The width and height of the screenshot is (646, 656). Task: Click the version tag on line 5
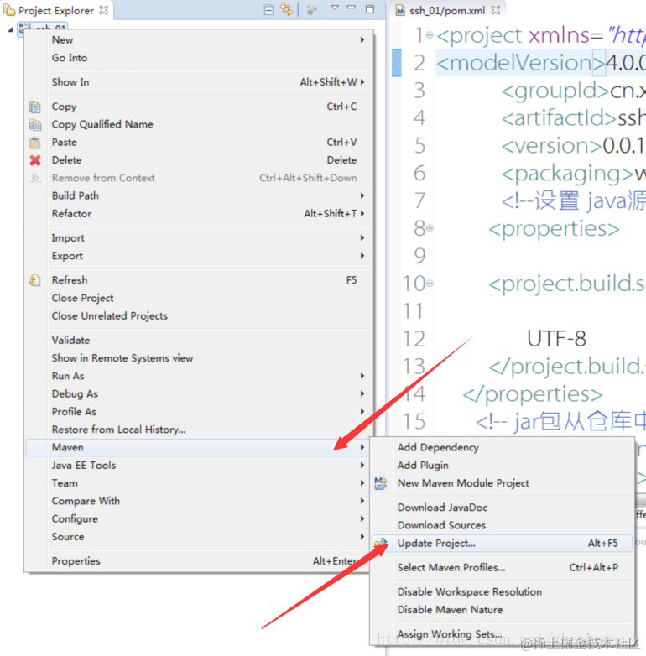point(551,146)
